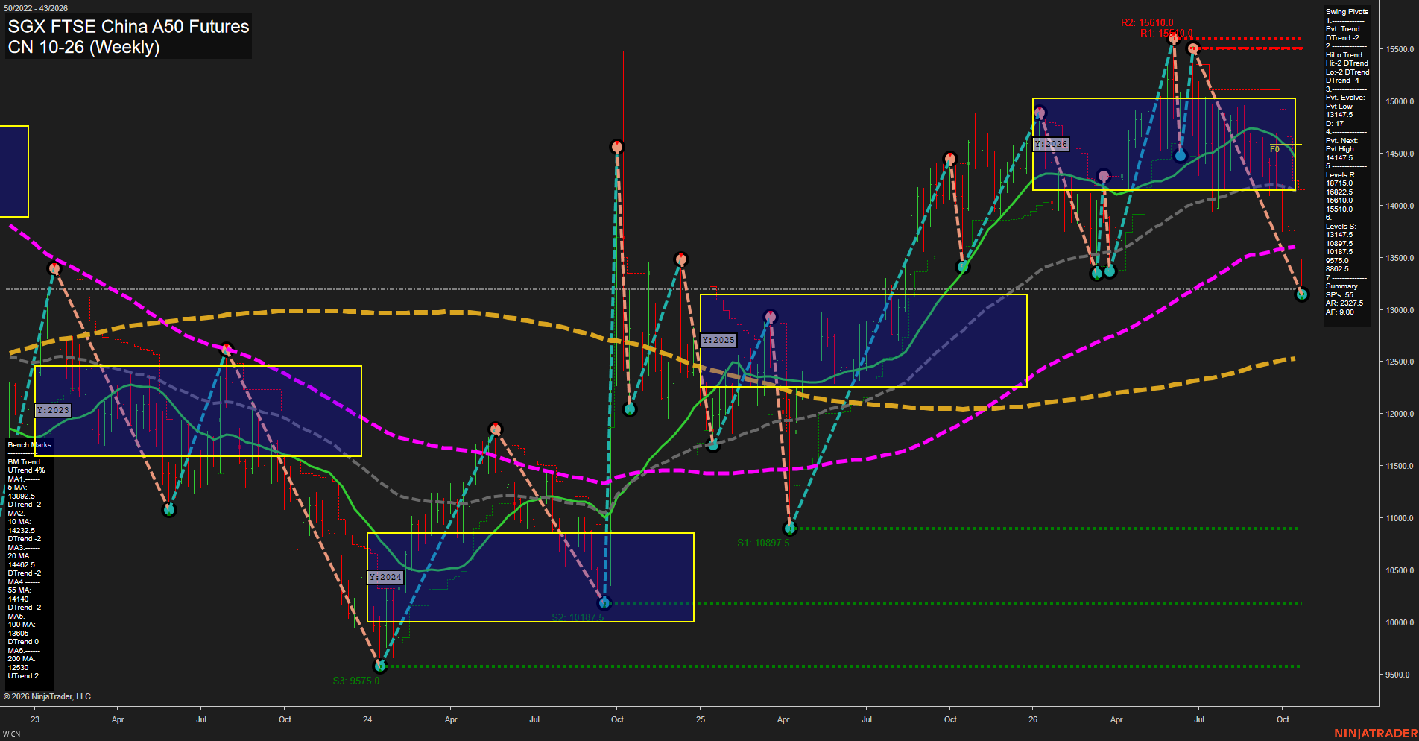The image size is (1419, 741).
Task: Click the 200 MA: label
Action: coord(22,659)
